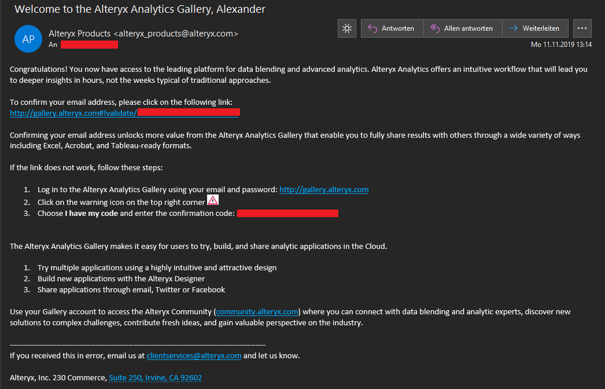Click the date Mo 11.11.2019 13:14
The width and height of the screenshot is (605, 389).
coord(561,44)
